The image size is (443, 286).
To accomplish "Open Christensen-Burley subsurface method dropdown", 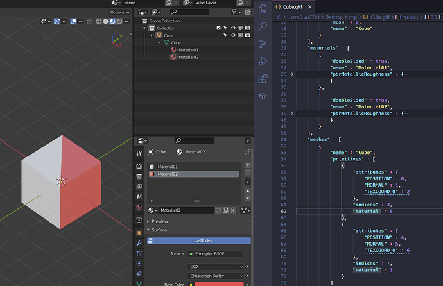I will 216,276.
